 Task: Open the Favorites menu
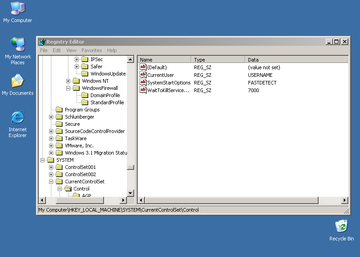point(92,50)
